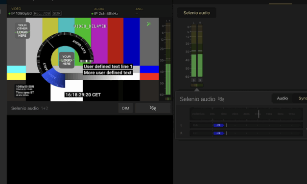Viewport: 307px width, 184px height.
Task: Click the audio level meter beside video preview
Action: pyautogui.click(x=168, y=59)
